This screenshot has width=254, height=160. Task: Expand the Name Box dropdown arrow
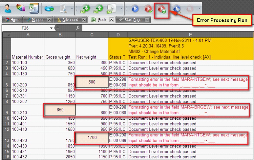click(52, 28)
